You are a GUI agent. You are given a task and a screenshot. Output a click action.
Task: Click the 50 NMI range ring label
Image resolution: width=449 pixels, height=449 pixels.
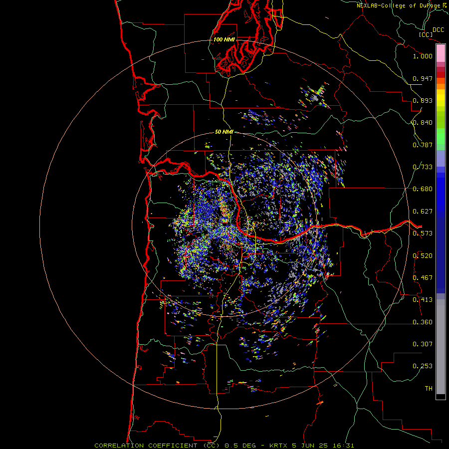click(224, 132)
